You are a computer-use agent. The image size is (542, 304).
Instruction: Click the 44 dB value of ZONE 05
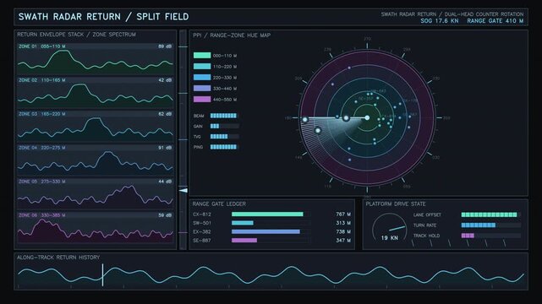165,182
